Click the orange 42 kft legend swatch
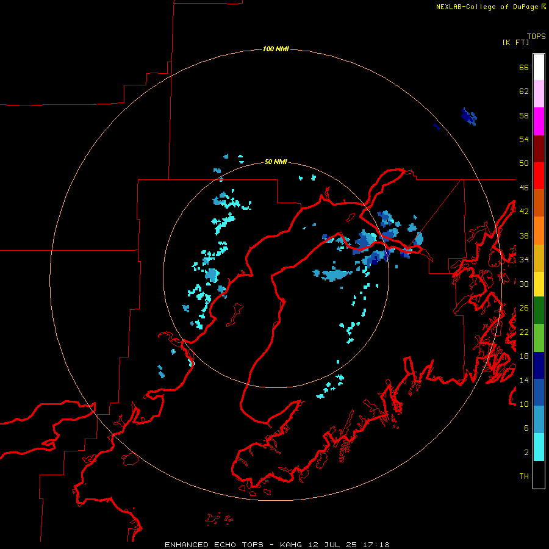The height and width of the screenshot is (549, 549). (x=539, y=231)
